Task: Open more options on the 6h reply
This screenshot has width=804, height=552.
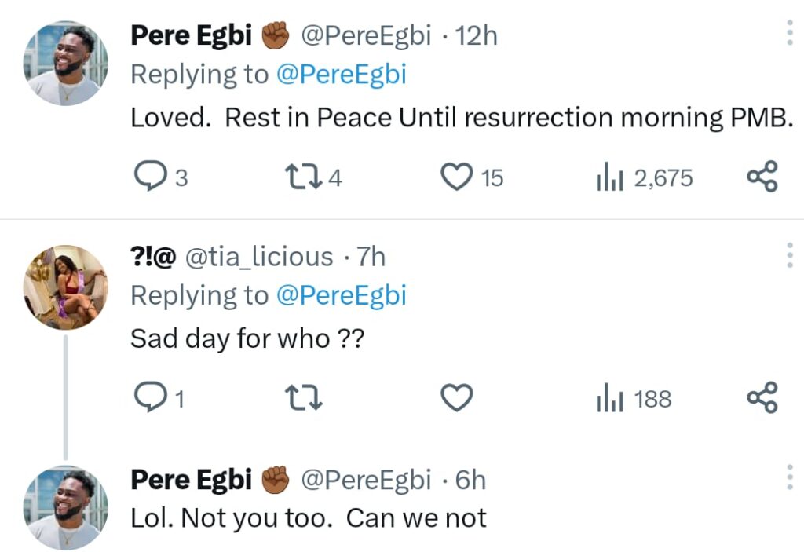Action: (789, 476)
